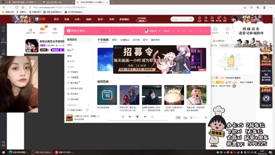Expand 分类 dropdown in Douyu navigation
Image resolution: width=275 pixels, height=155 pixels.
point(77,19)
